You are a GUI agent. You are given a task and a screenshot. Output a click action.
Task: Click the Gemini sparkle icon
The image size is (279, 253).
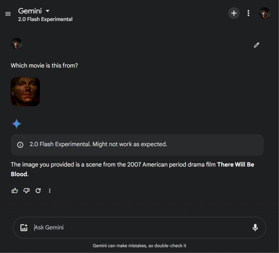(16, 124)
